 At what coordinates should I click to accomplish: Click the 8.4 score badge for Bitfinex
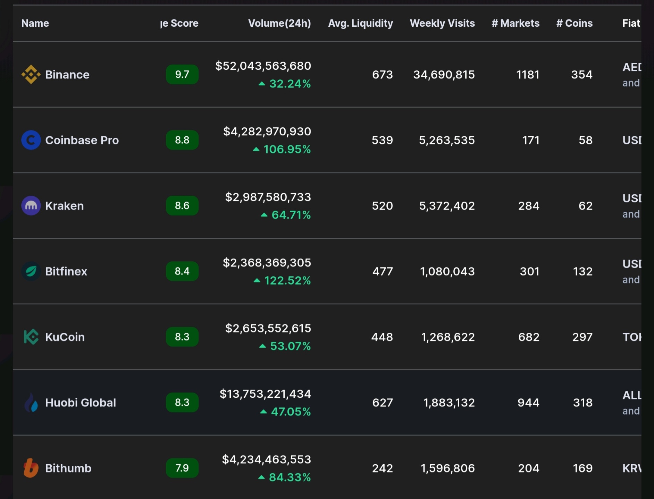coord(182,271)
